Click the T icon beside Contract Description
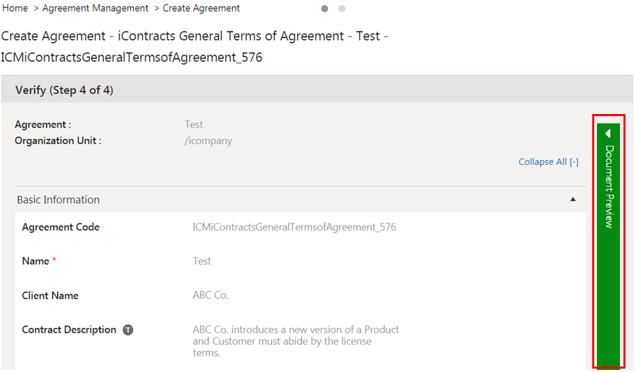635x372 pixels. (128, 330)
